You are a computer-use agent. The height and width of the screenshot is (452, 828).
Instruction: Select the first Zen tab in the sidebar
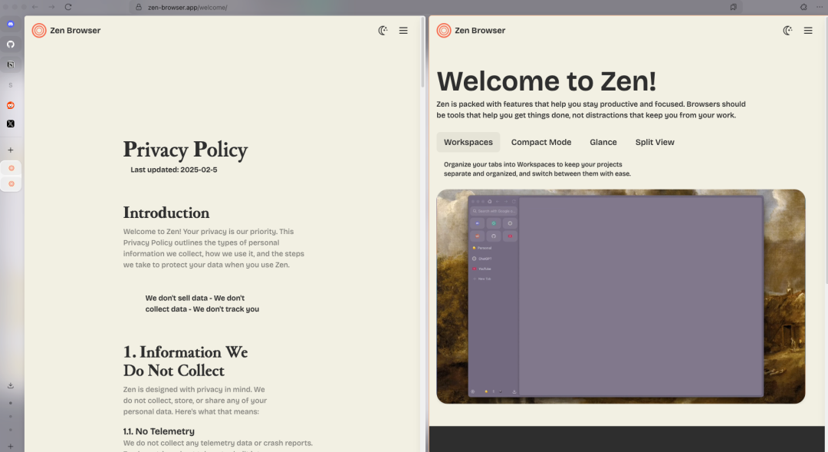(11, 168)
